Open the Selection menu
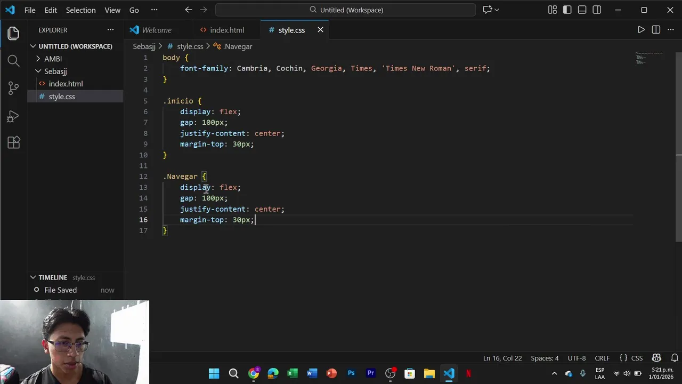Image resolution: width=682 pixels, height=384 pixels. tap(80, 10)
